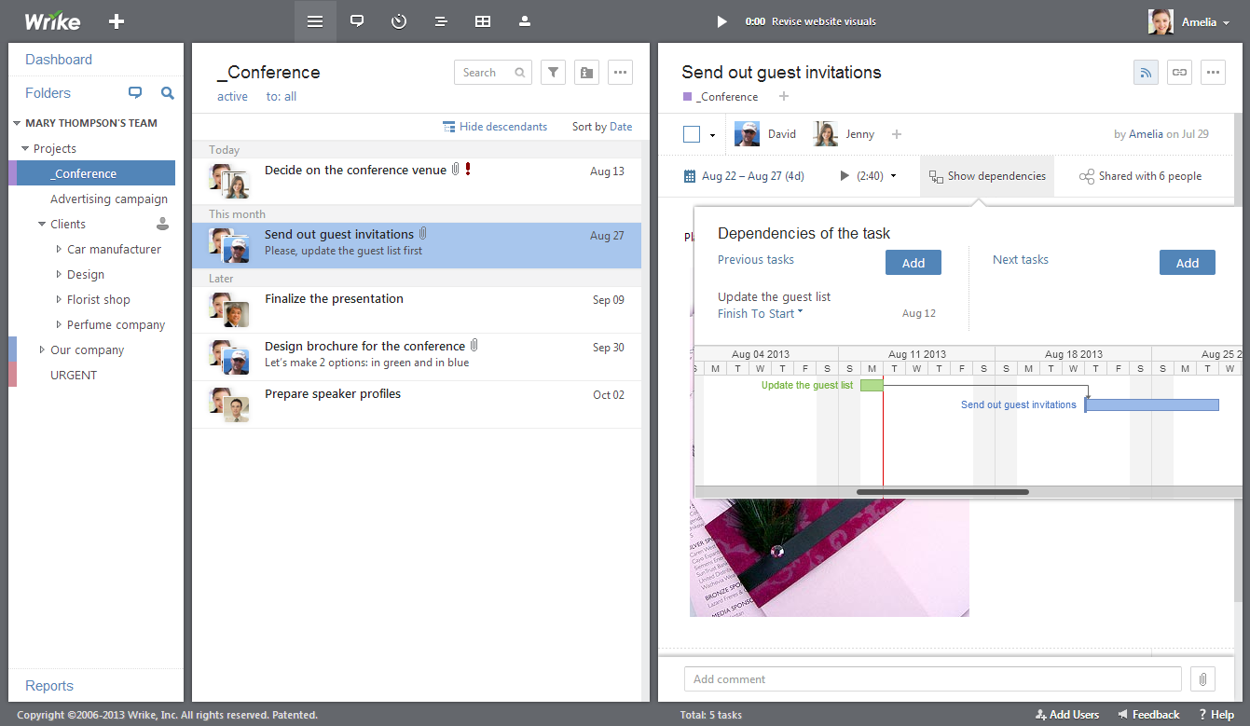This screenshot has height=726, width=1250.
Task: Add a previous task dependency
Action: pos(913,263)
